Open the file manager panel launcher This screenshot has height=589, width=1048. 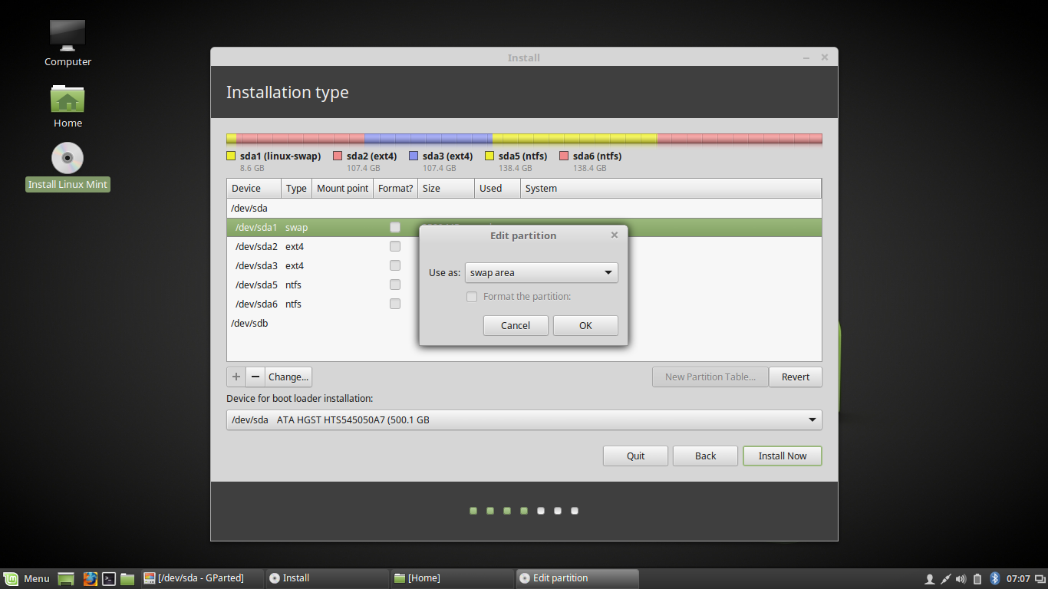[x=127, y=578]
